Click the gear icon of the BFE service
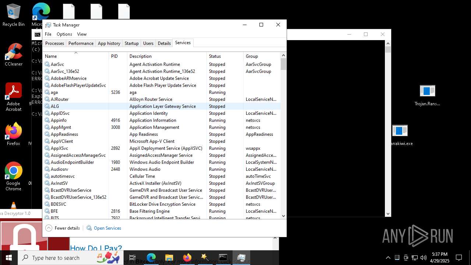 pyautogui.click(x=47, y=211)
